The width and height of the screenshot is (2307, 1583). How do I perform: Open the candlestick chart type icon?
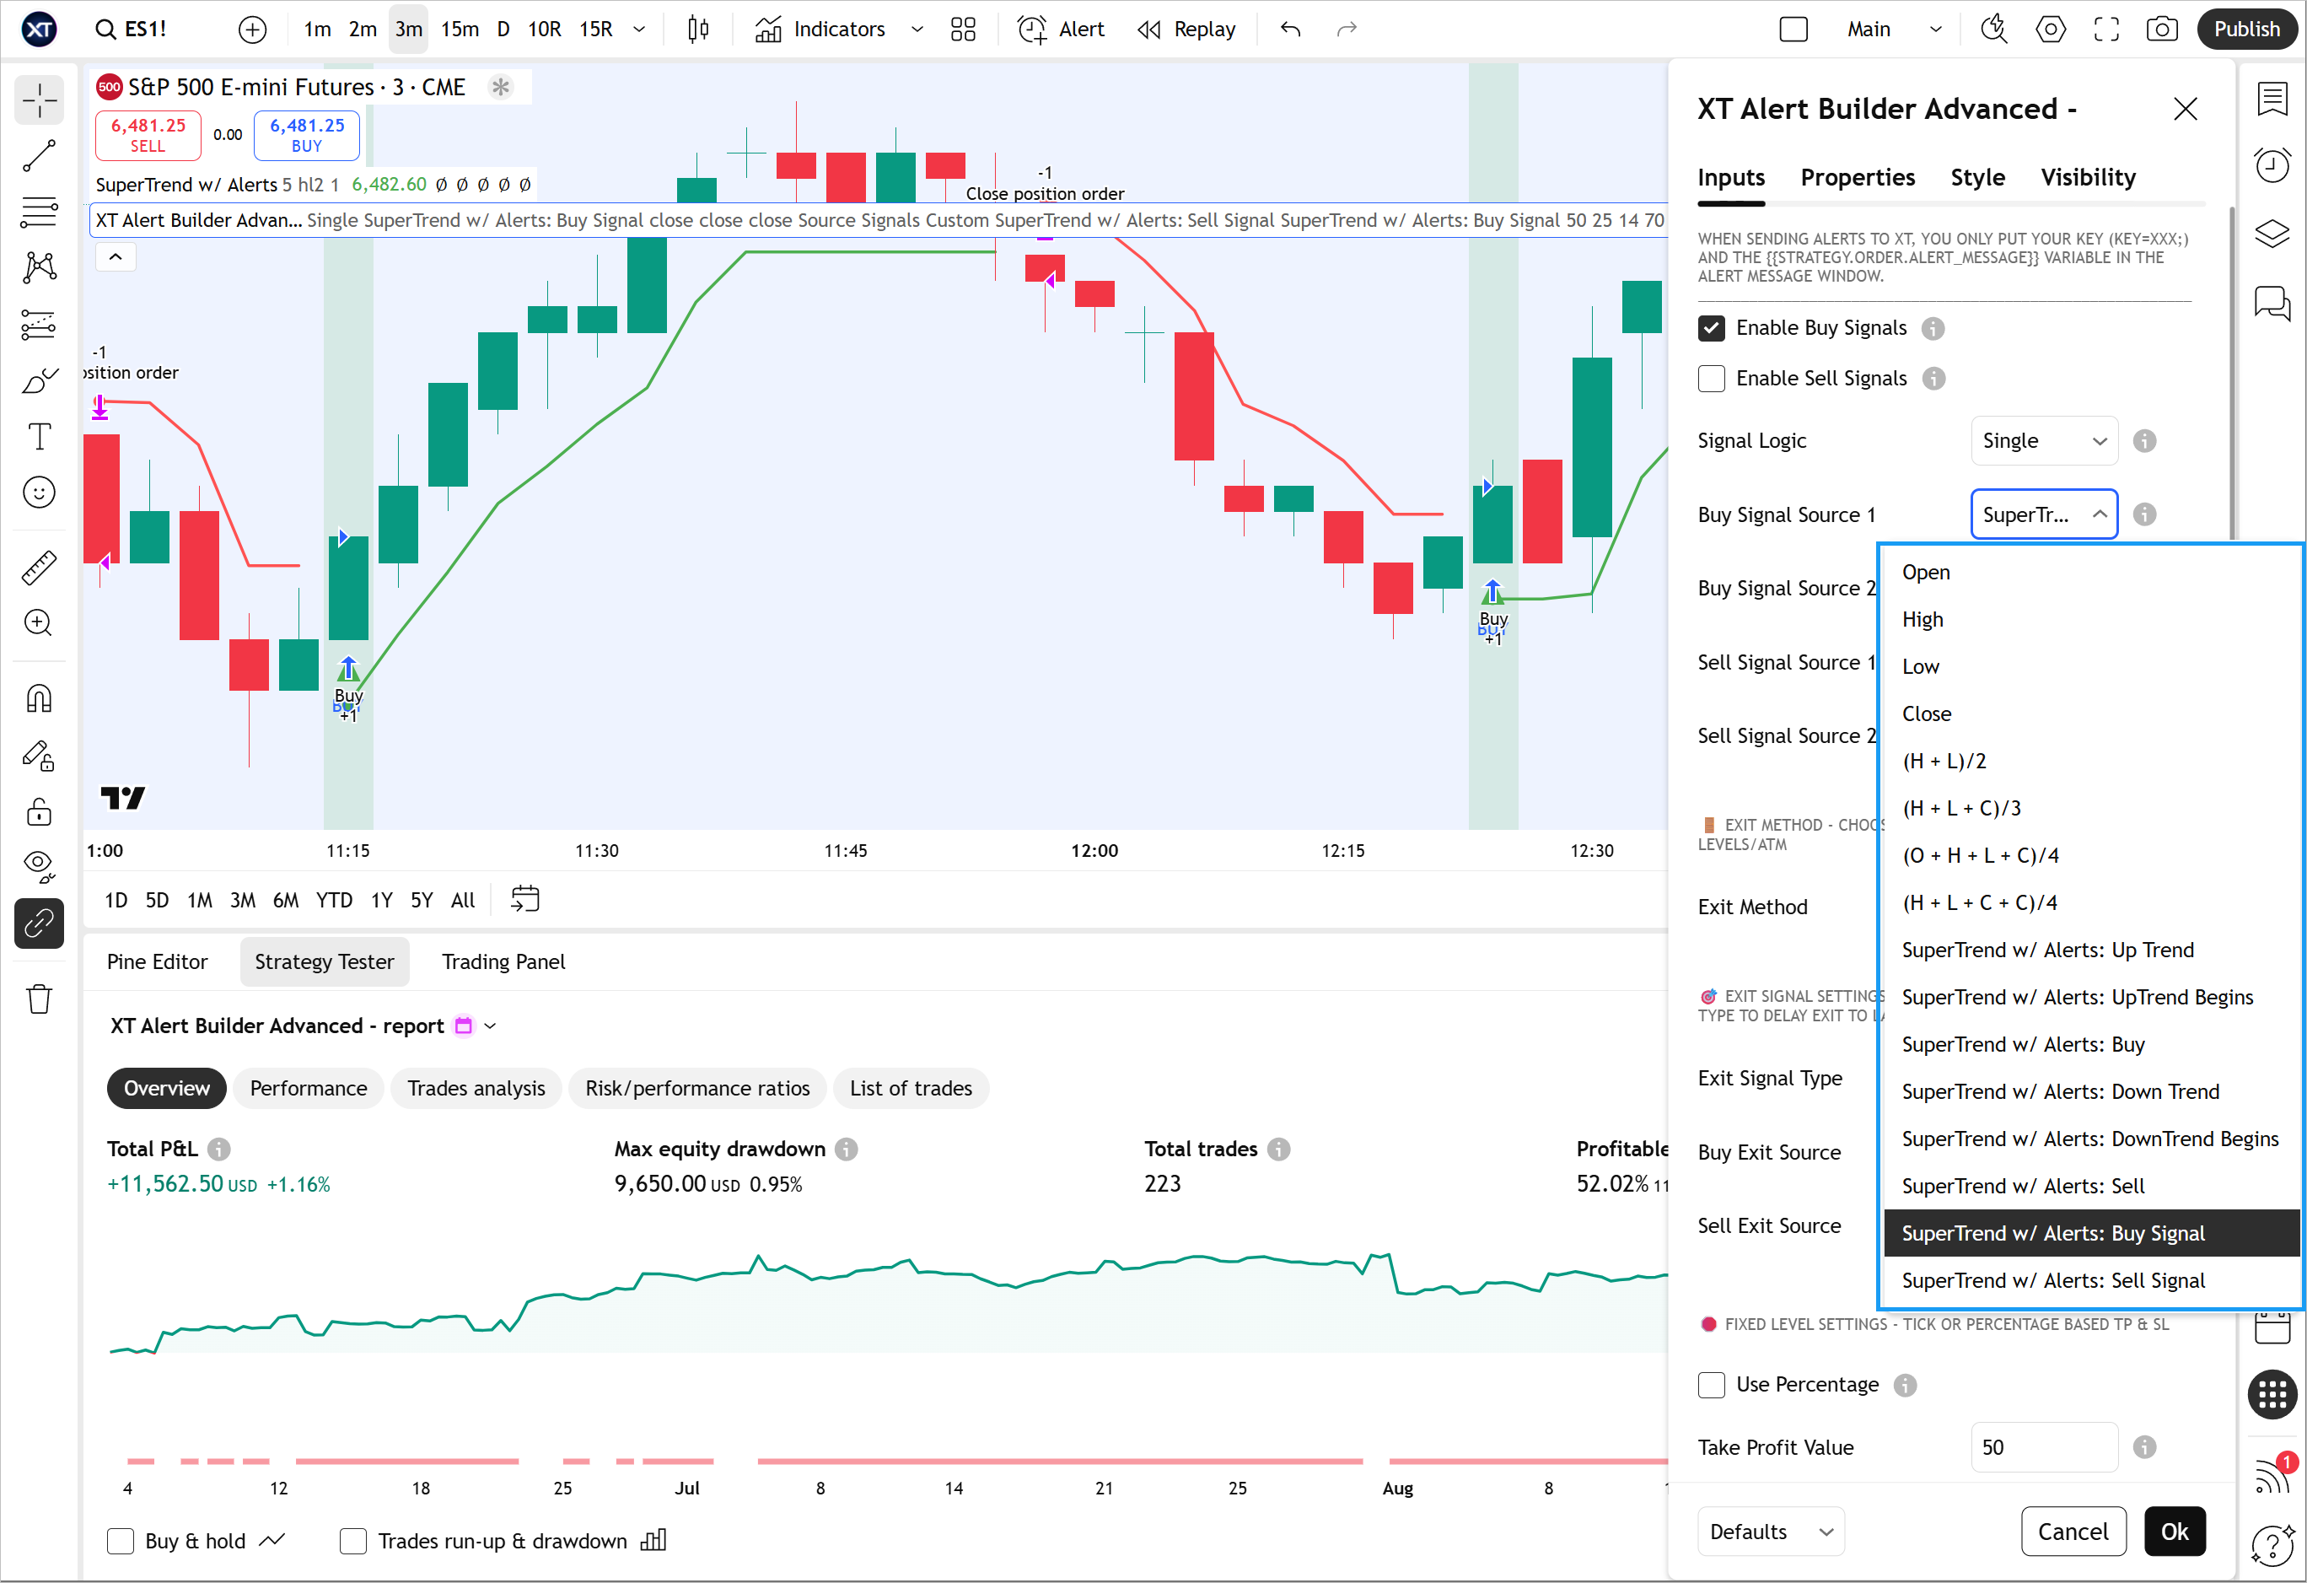coord(699,29)
